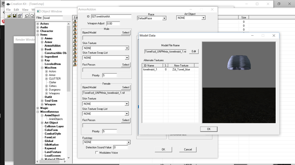This screenshot has width=295, height=165.
Task: Click the towel model preview viewport
Action: point(239,82)
